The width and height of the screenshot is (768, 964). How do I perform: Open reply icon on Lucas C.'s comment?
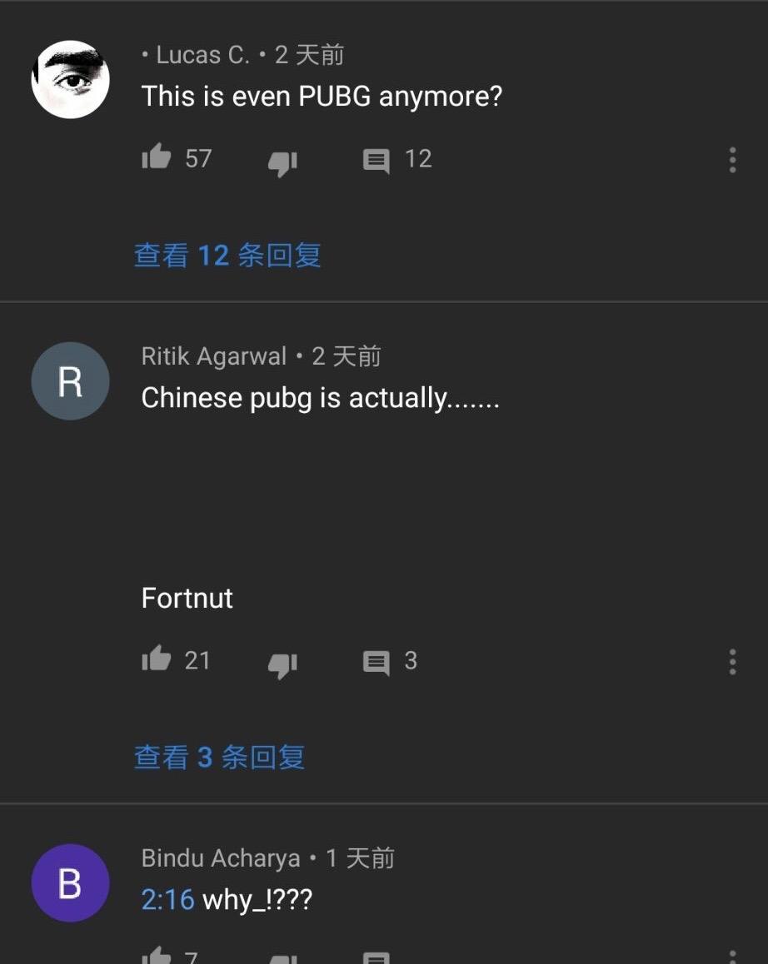(376, 161)
